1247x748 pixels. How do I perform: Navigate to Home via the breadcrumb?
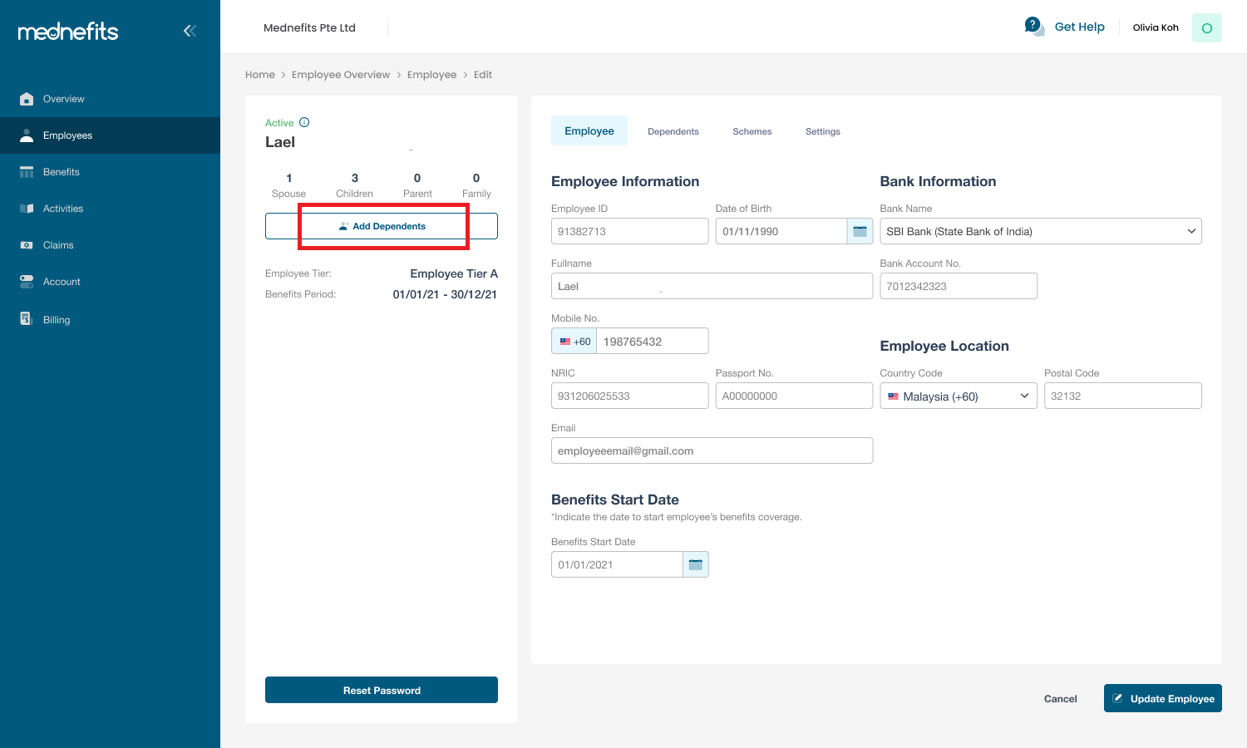[x=260, y=74]
